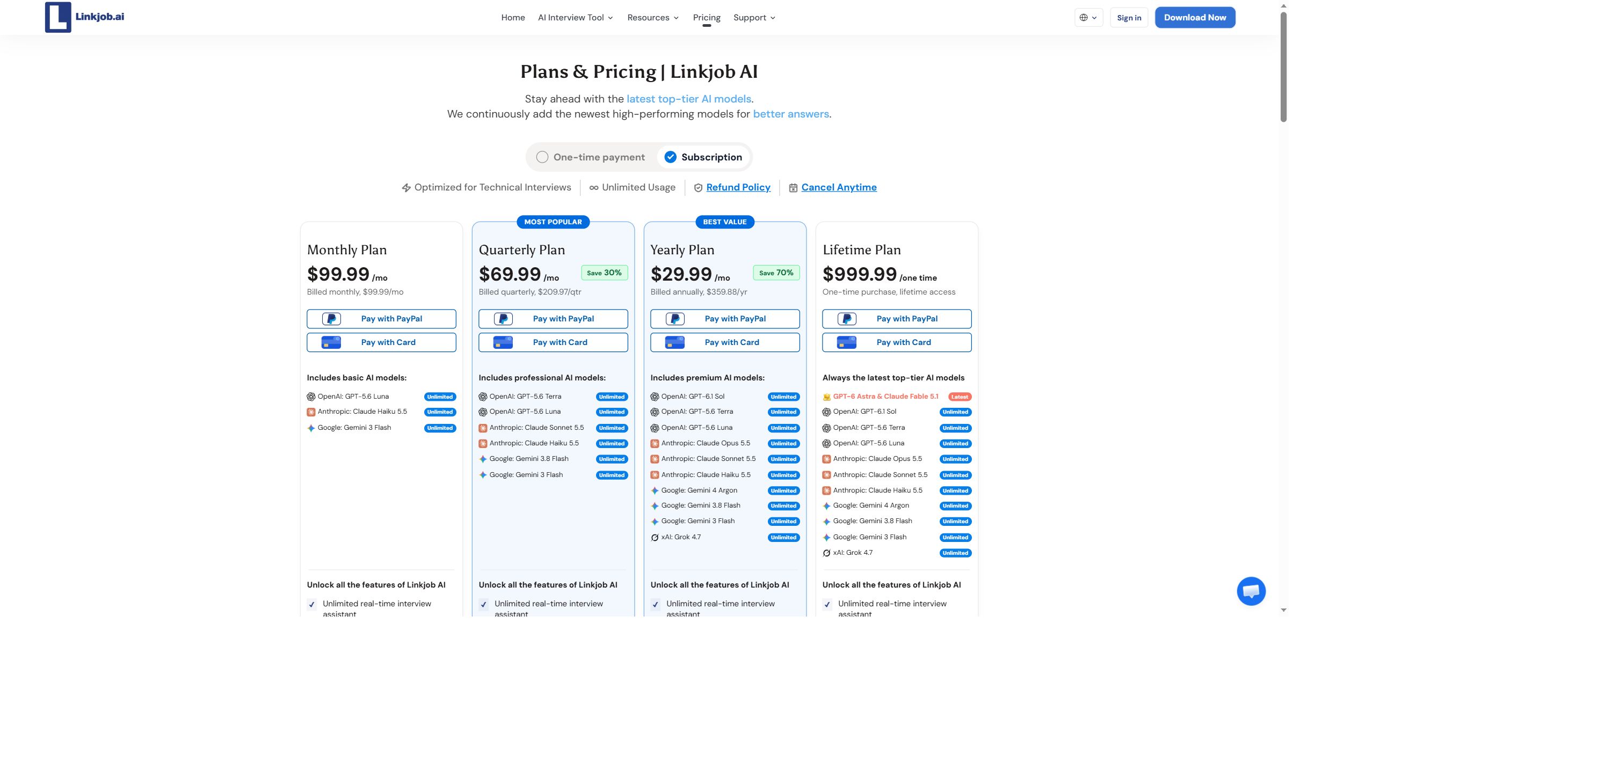This screenshot has height=770, width=1598.
Task: Expand the Resources dropdown menu
Action: click(652, 17)
